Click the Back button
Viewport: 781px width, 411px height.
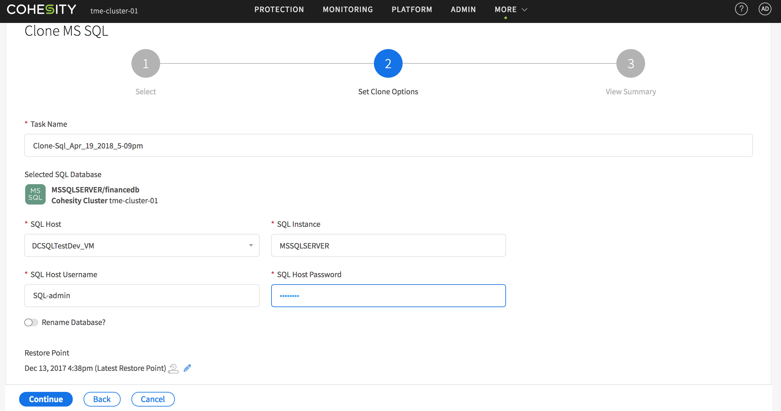coord(102,399)
